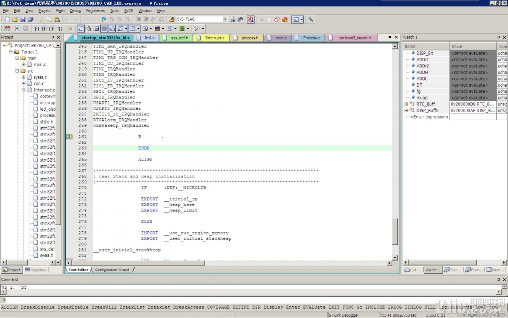Screen dimensions: 508x318
Task: Click the Incremental find binoculars icon
Action: (x=240, y=19)
